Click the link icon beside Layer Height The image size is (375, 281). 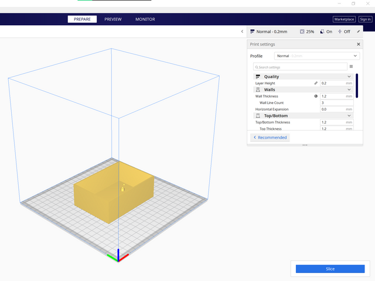tap(316, 83)
